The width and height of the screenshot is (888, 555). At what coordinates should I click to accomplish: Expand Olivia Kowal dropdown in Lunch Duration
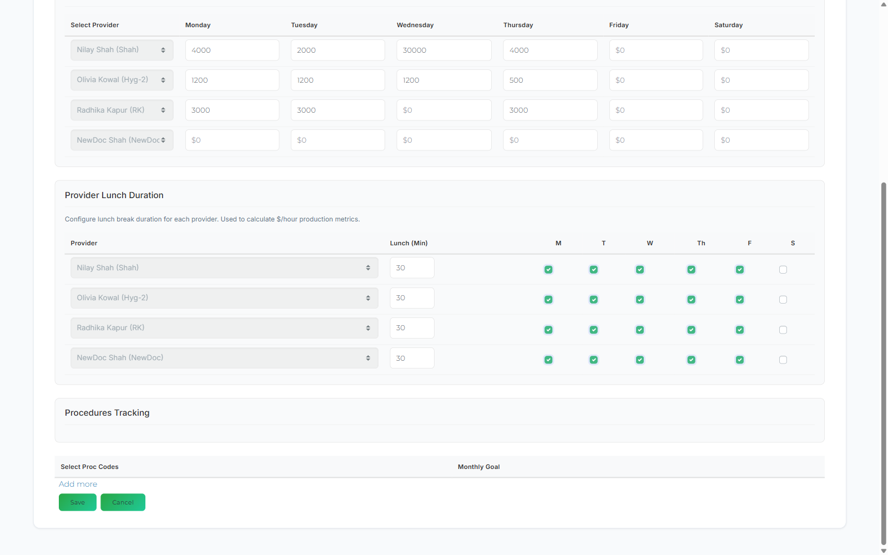pyautogui.click(x=224, y=298)
